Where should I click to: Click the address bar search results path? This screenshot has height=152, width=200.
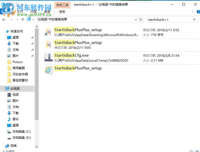[52, 19]
